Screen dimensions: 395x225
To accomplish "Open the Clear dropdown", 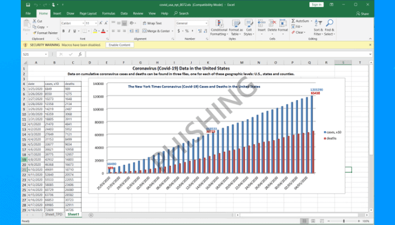I will click(x=299, y=33).
